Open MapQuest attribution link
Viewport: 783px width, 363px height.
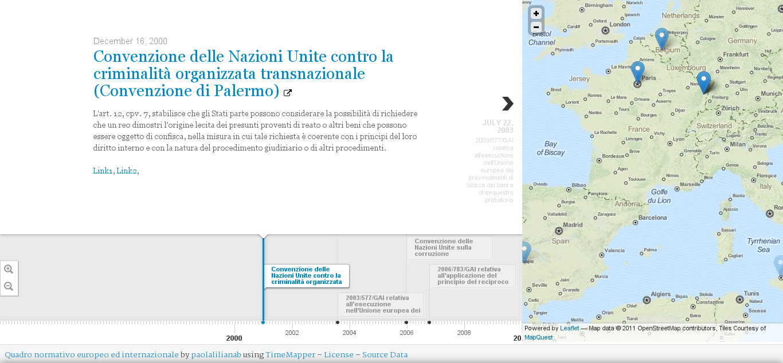click(x=538, y=337)
